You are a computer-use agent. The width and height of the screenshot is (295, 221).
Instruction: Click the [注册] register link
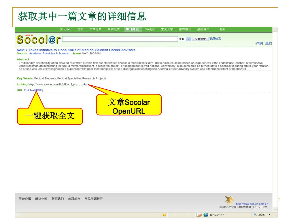tap(259, 43)
